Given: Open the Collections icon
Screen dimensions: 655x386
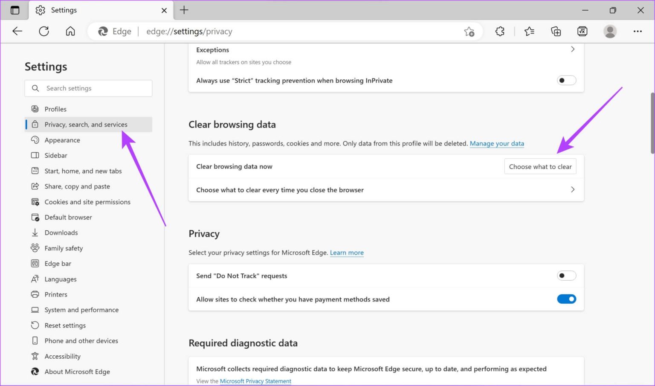Looking at the screenshot, I should [x=556, y=31].
